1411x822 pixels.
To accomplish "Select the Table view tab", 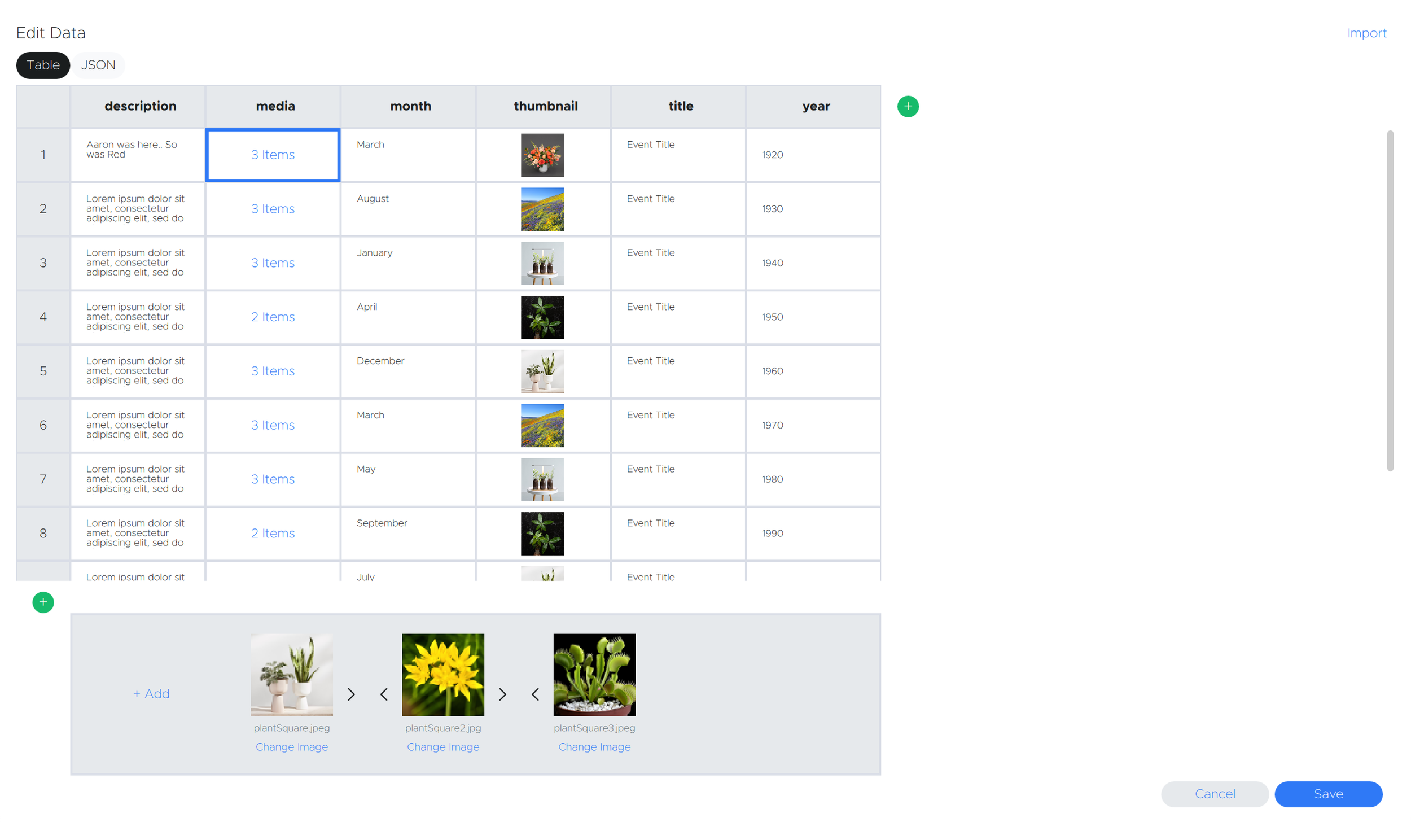I will pos(43,65).
